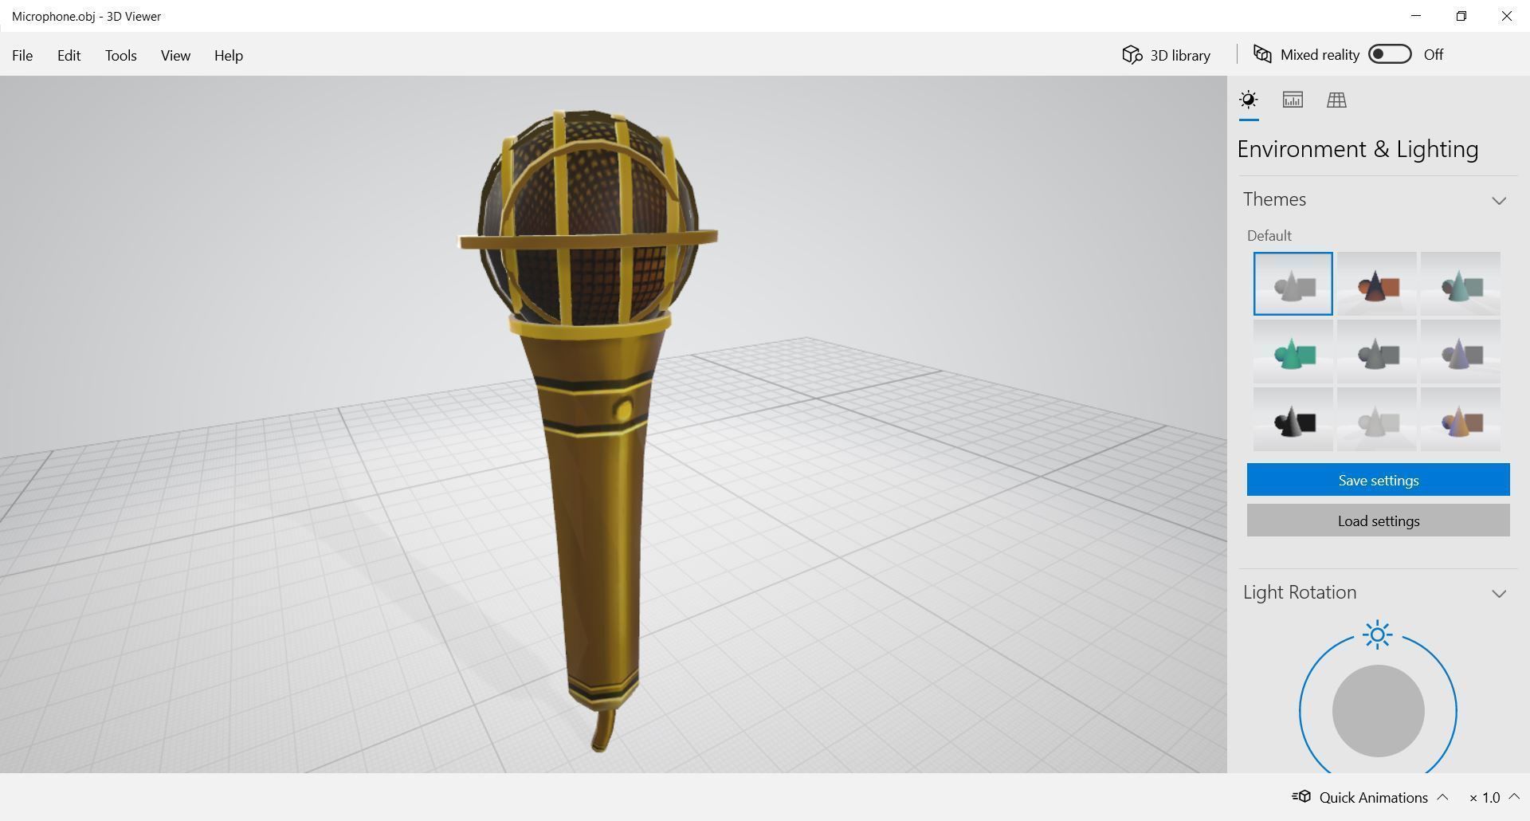Open the File menu
1530x821 pixels.
pos(22,55)
